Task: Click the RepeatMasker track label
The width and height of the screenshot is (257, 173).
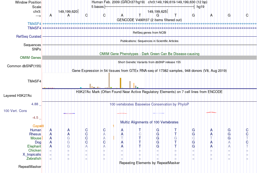Action: coord(30,166)
